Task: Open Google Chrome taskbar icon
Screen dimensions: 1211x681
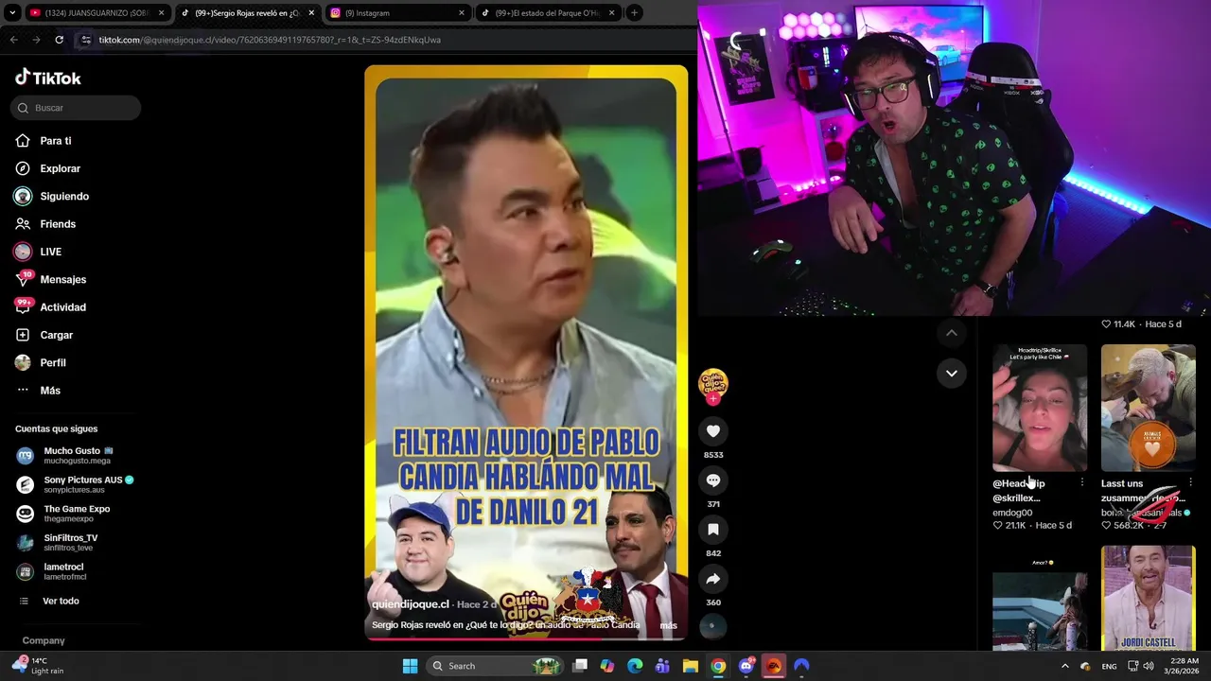Action: 718,666
